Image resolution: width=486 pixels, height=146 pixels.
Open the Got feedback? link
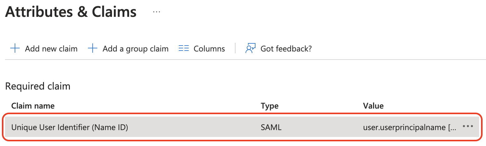tap(286, 49)
